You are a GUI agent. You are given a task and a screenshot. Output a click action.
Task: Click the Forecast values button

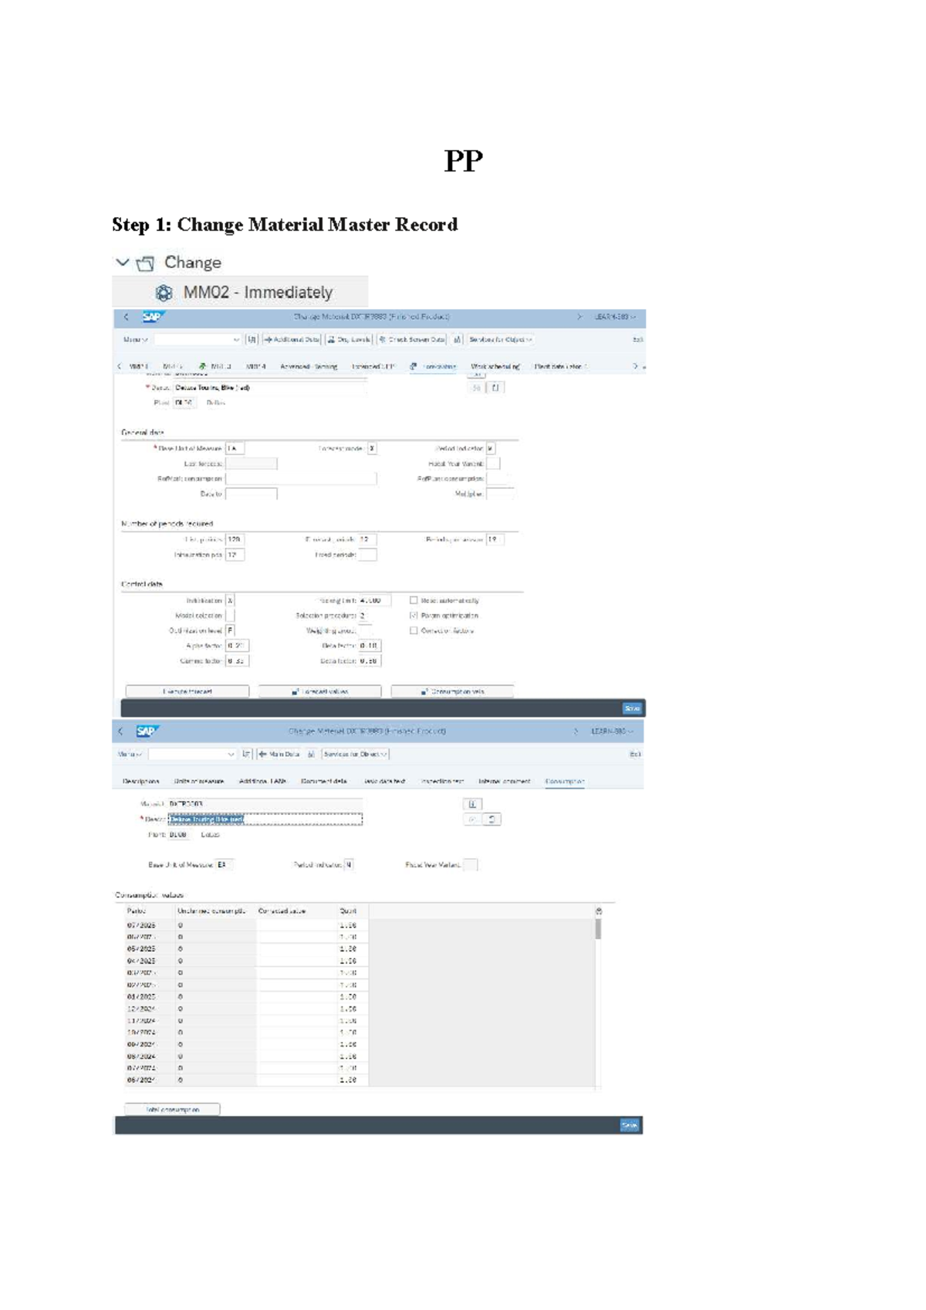pyautogui.click(x=319, y=691)
